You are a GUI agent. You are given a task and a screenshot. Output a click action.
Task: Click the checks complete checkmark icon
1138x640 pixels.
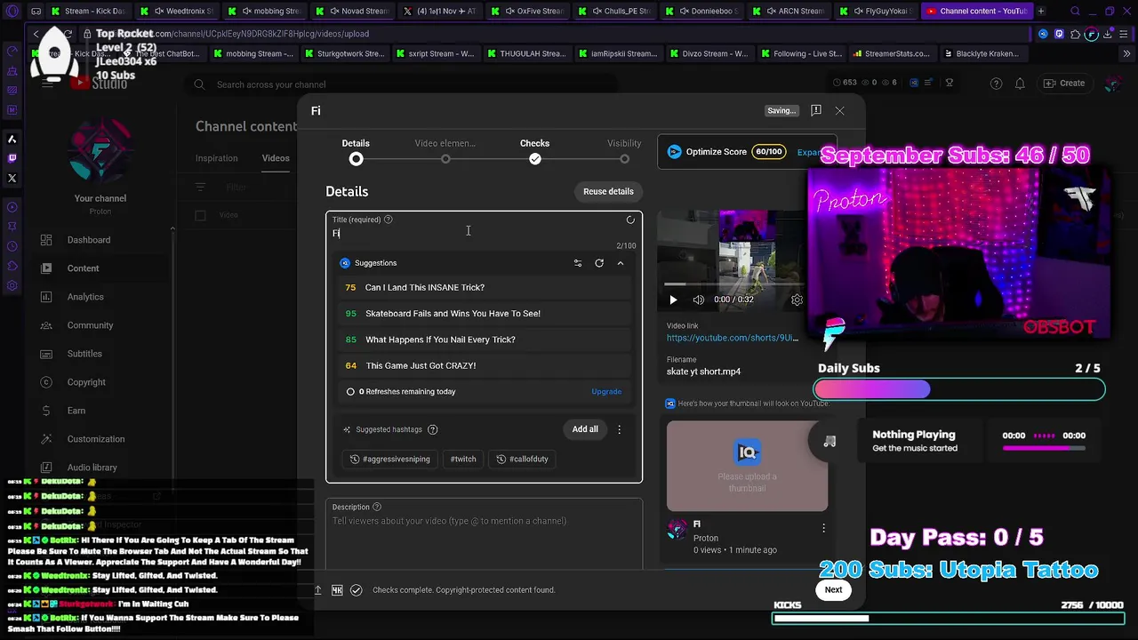tap(357, 590)
